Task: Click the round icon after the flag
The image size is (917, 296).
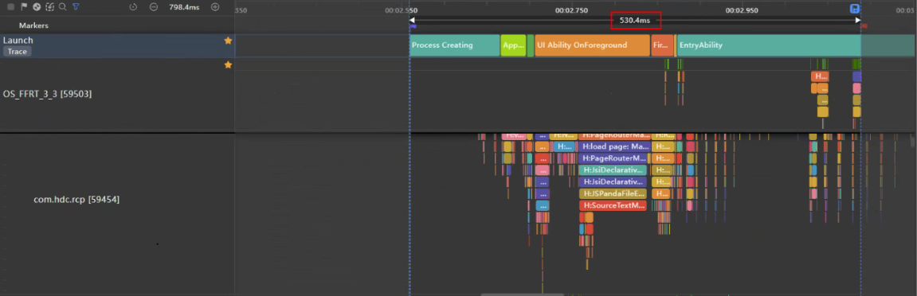Action: (x=37, y=7)
